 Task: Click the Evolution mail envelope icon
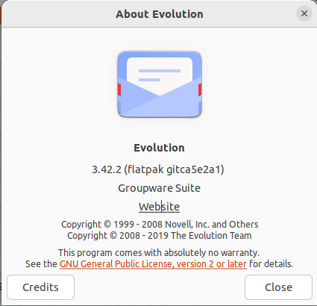[x=160, y=84]
